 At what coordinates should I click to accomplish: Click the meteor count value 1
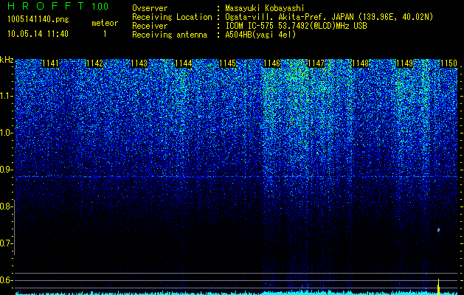105,35
